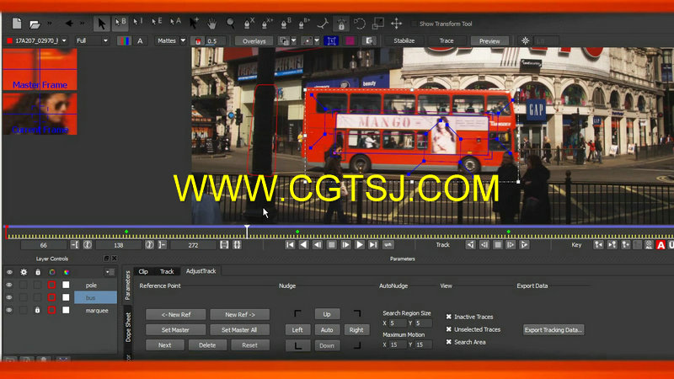Open a project with the folder icon
The width and height of the screenshot is (674, 379).
click(35, 24)
